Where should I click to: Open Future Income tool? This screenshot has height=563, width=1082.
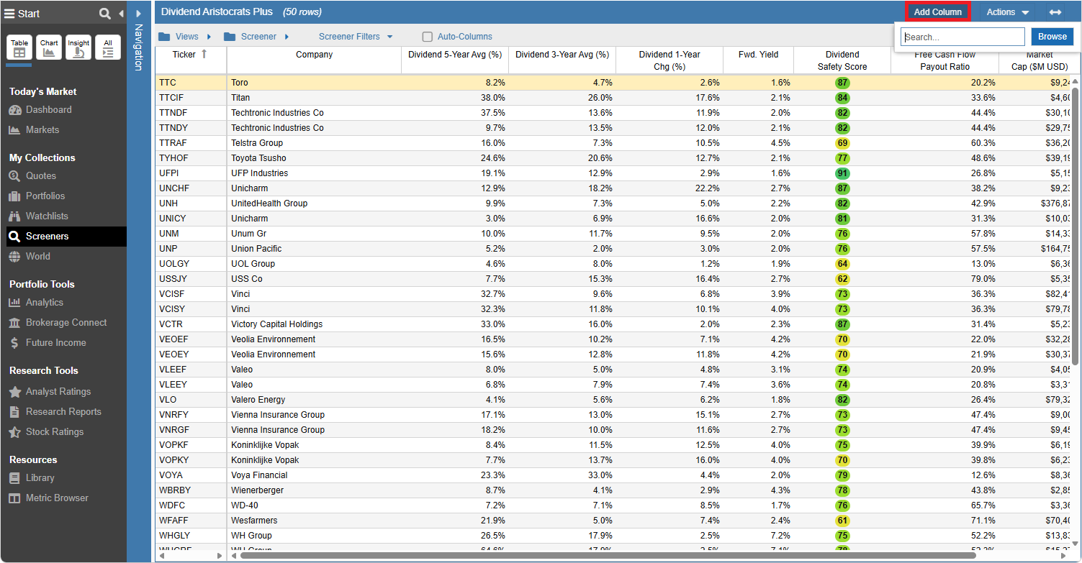point(55,343)
